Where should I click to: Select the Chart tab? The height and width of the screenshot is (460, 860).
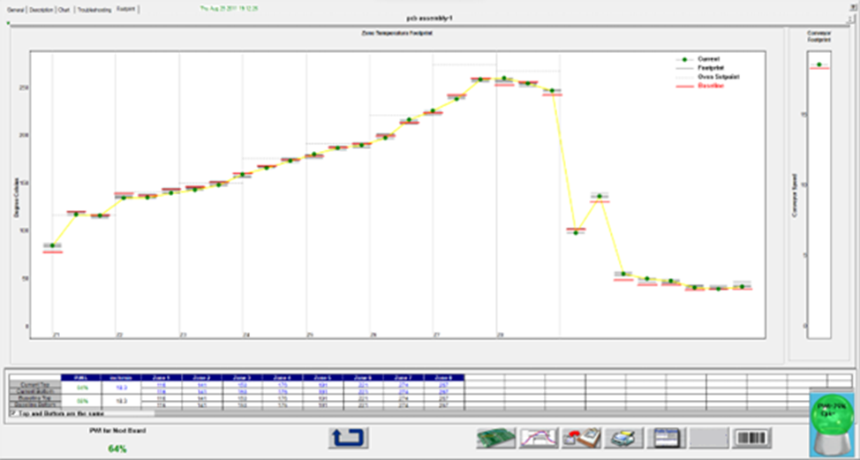pos(64,9)
